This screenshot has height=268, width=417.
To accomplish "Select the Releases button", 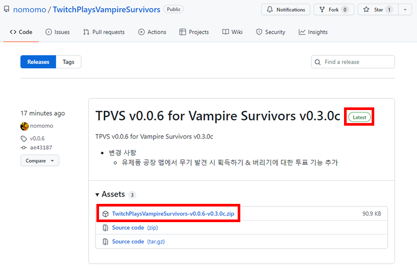I will (x=38, y=62).
